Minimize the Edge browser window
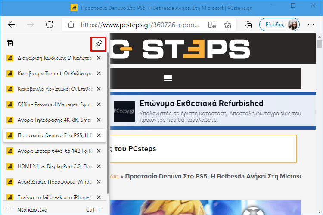This screenshot has width=323, height=215. 273,6
